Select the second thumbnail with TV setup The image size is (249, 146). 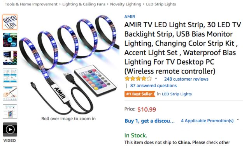click(10, 40)
